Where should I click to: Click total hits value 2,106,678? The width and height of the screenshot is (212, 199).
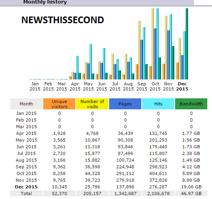(x=158, y=193)
